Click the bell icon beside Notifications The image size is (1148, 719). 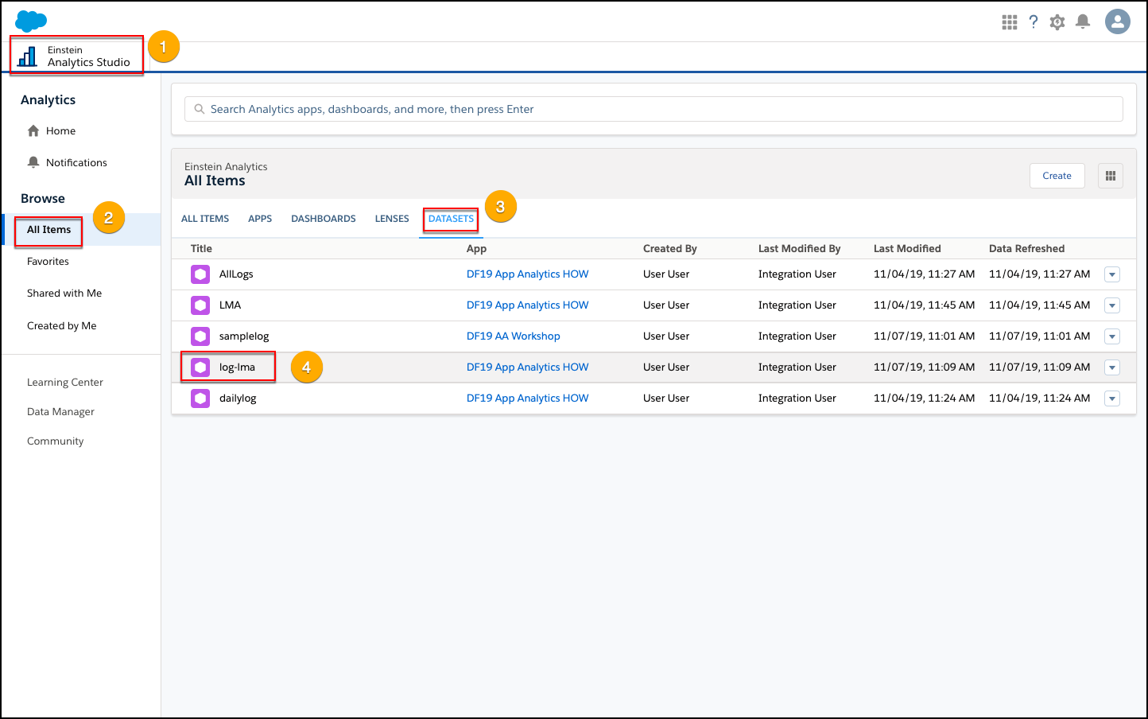(x=33, y=162)
